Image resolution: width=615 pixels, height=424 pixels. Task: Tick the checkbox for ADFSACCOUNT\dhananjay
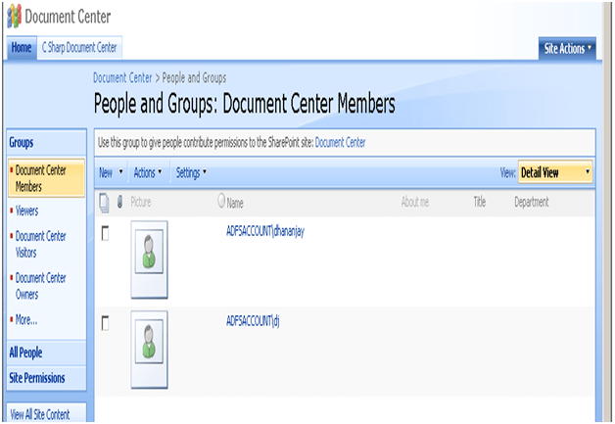[106, 234]
